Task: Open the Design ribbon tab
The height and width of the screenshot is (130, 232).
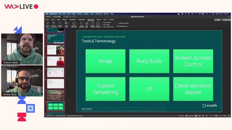Action: click(65, 19)
